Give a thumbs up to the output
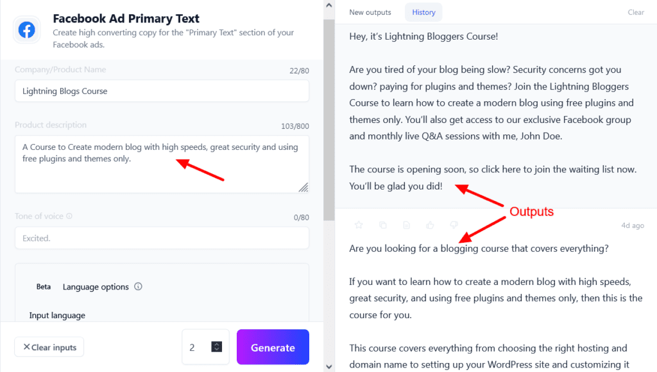The height and width of the screenshot is (372, 657). pyautogui.click(x=431, y=225)
